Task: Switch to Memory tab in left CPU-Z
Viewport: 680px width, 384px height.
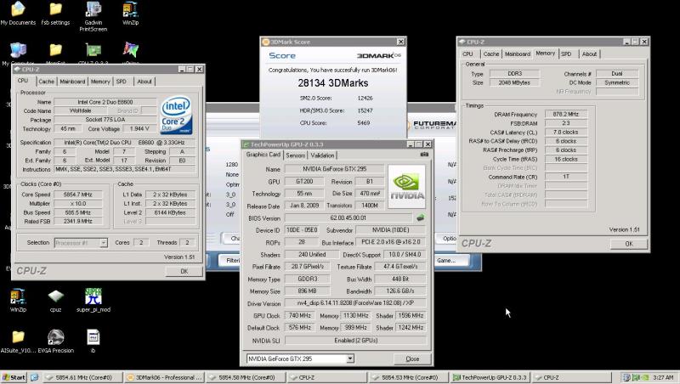Action: tap(100, 82)
